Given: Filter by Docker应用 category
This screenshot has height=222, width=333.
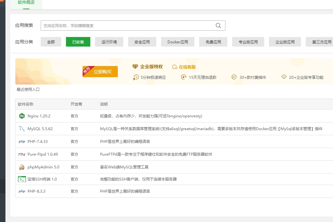Looking at the screenshot, I should point(178,42).
